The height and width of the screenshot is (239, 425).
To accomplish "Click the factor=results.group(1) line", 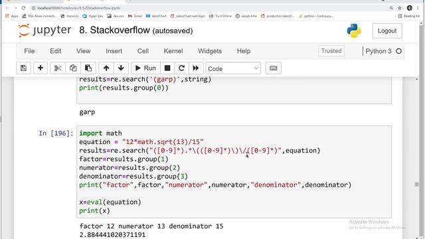I will point(124,159).
